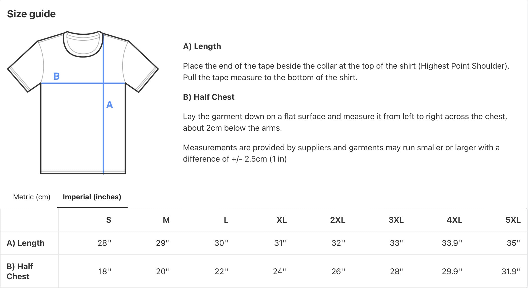The height and width of the screenshot is (288, 528).
Task: Click the A) Length row label in table
Action: (26, 243)
